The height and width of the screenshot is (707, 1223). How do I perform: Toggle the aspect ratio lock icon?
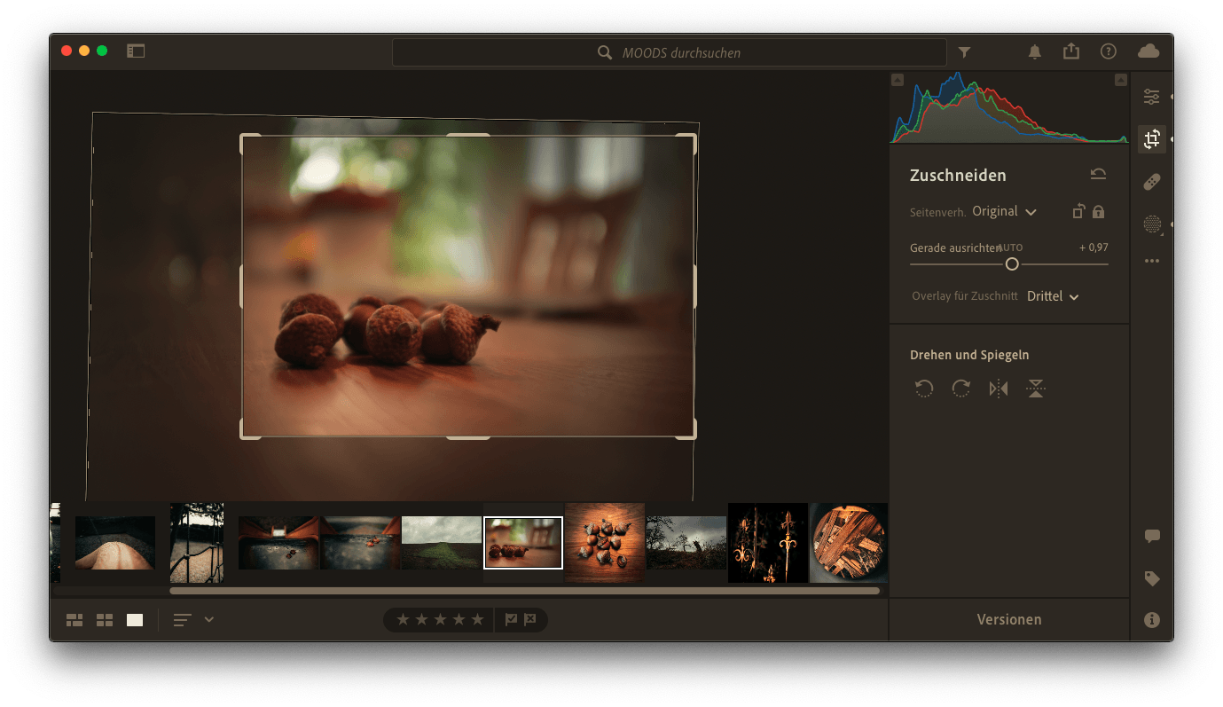1099,212
